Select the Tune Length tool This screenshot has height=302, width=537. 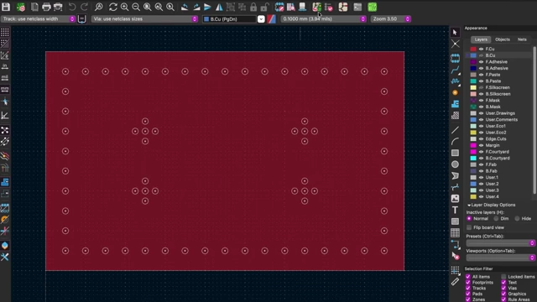pos(455,81)
